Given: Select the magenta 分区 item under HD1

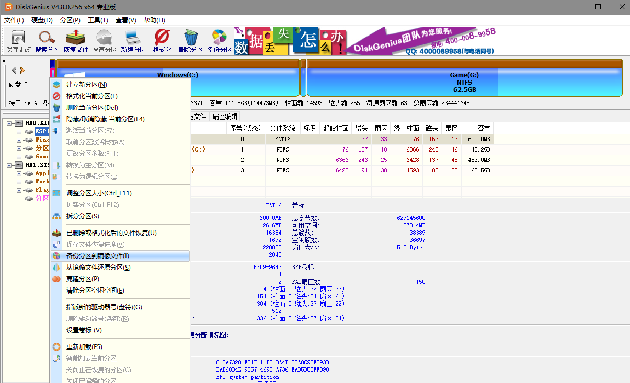Looking at the screenshot, I should coord(42,199).
